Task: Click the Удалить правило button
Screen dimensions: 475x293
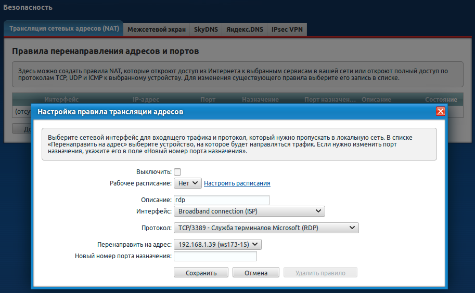Action: pos(320,273)
